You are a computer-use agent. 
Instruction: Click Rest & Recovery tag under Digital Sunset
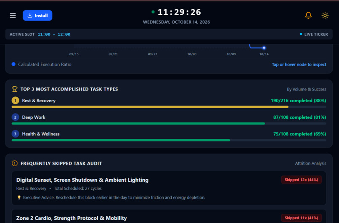(x=32, y=188)
